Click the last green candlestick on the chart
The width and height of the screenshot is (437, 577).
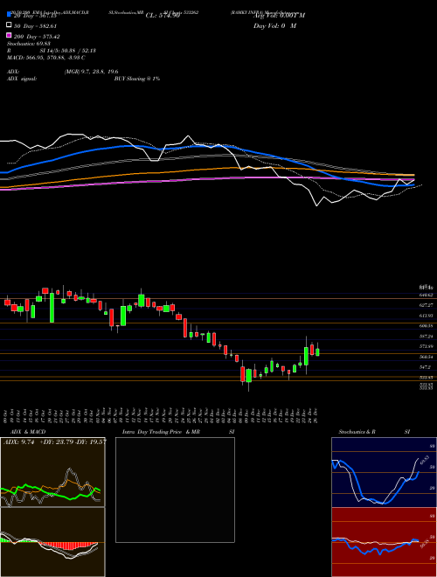coord(317,352)
